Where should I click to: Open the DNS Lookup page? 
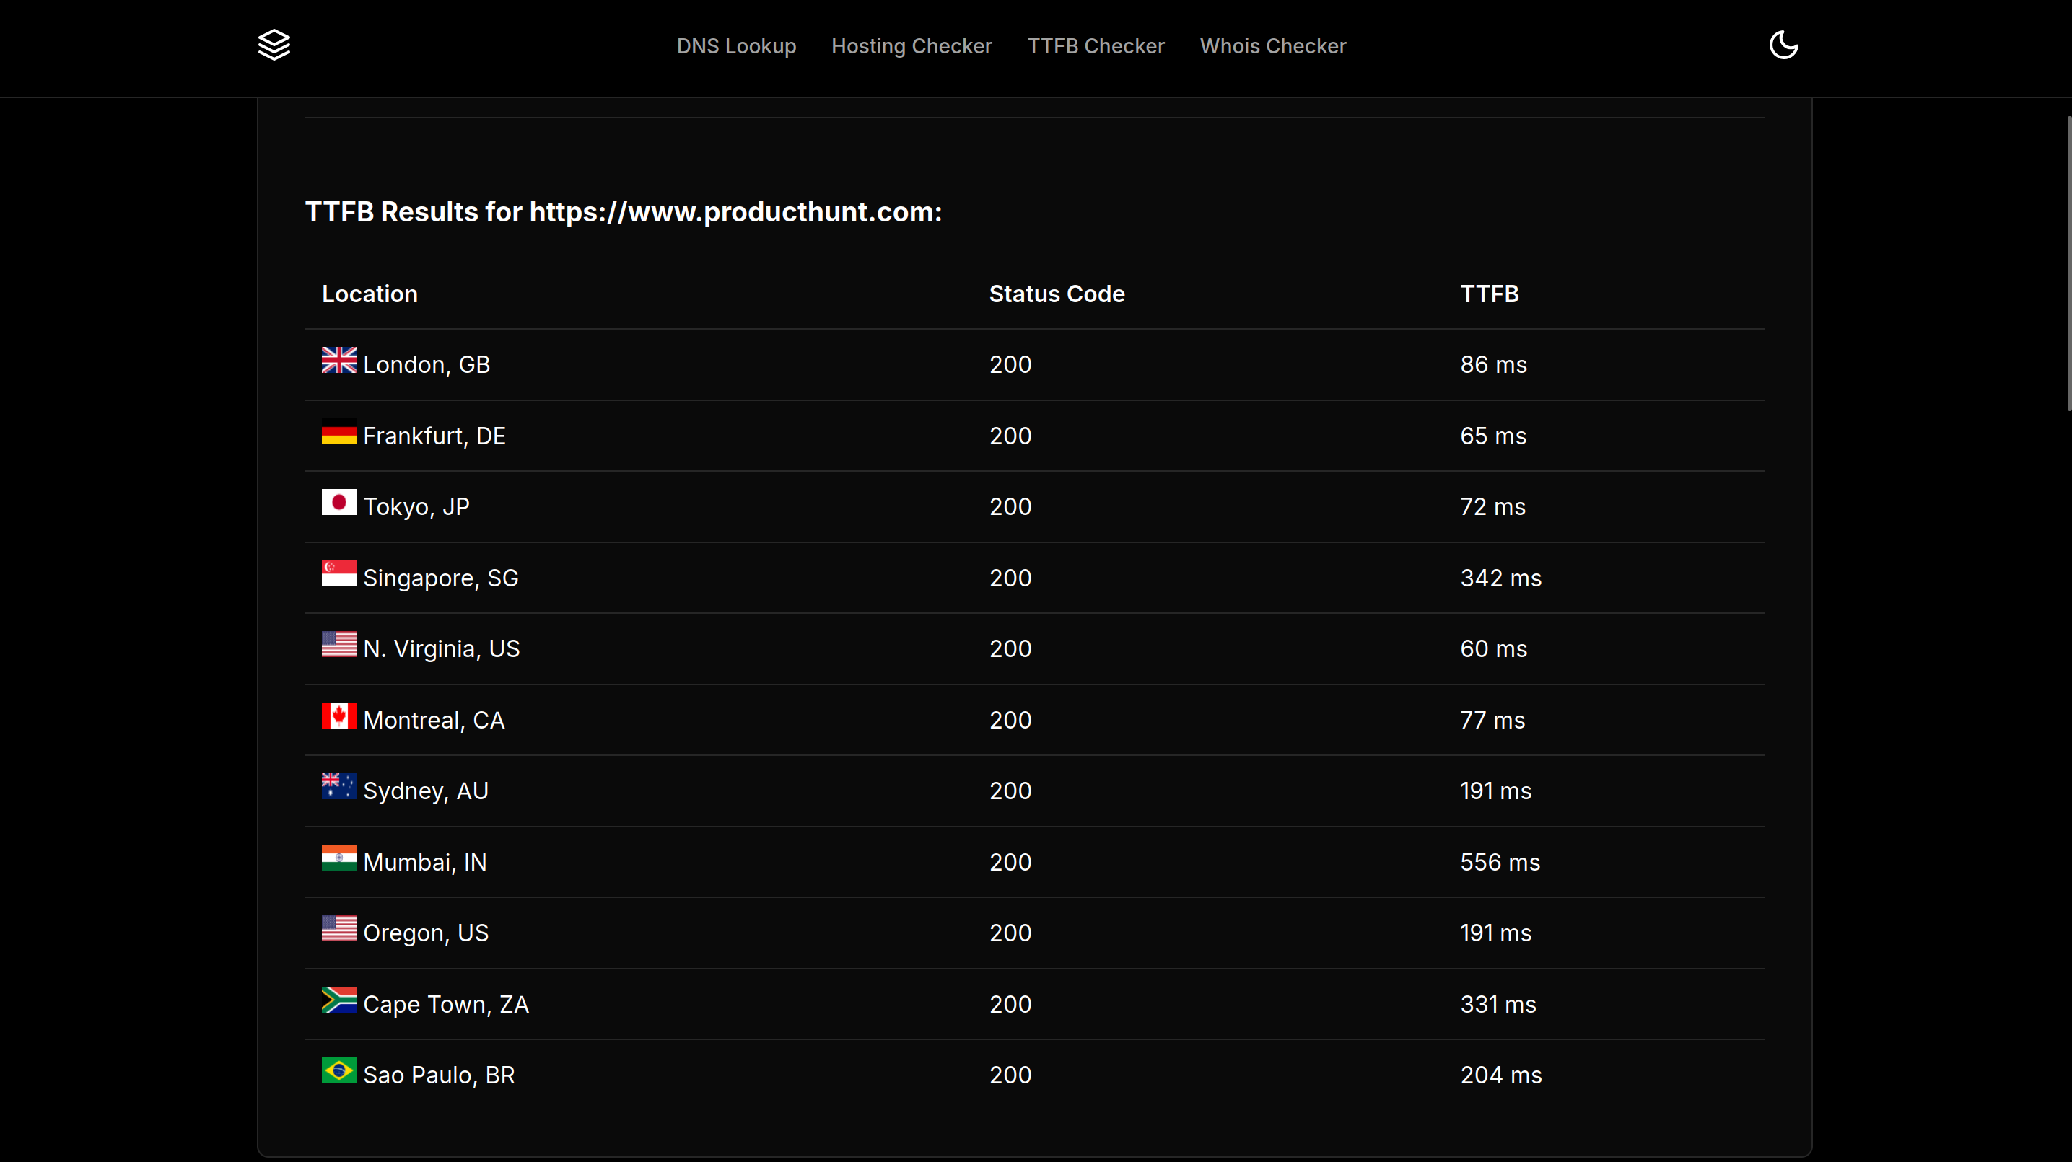coord(736,46)
